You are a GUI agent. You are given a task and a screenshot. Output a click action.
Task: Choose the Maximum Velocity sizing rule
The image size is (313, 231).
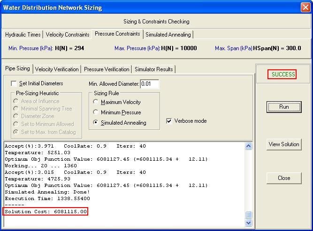[96, 102]
